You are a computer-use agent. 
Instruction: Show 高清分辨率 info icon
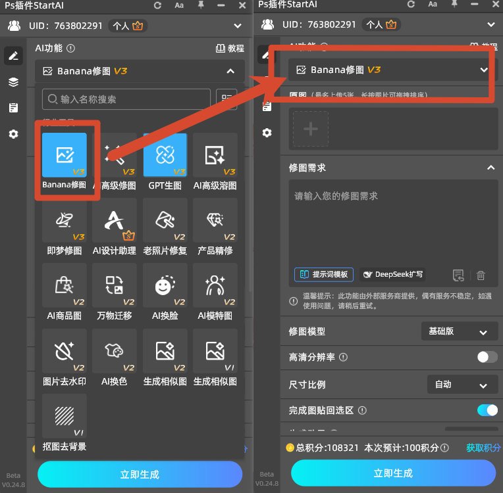pos(343,357)
